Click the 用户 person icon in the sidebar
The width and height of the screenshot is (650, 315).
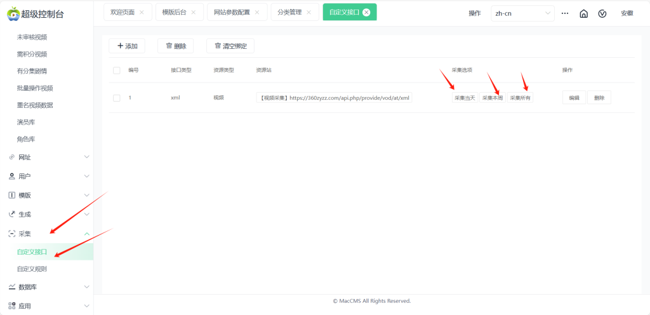tap(11, 176)
